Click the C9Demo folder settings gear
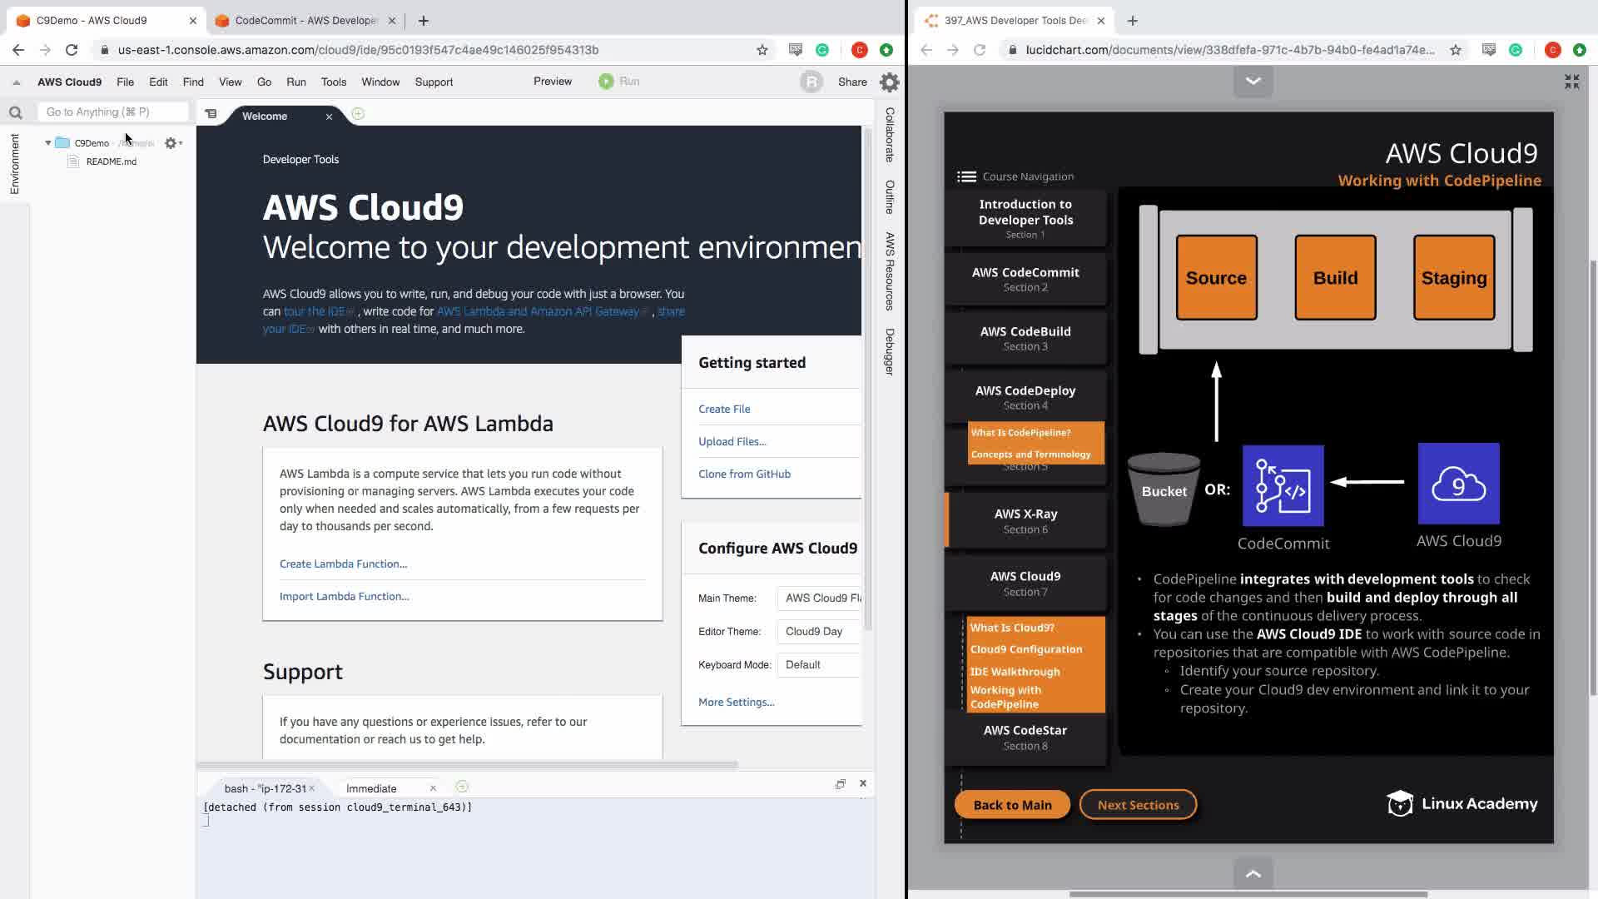This screenshot has height=899, width=1598. [171, 143]
